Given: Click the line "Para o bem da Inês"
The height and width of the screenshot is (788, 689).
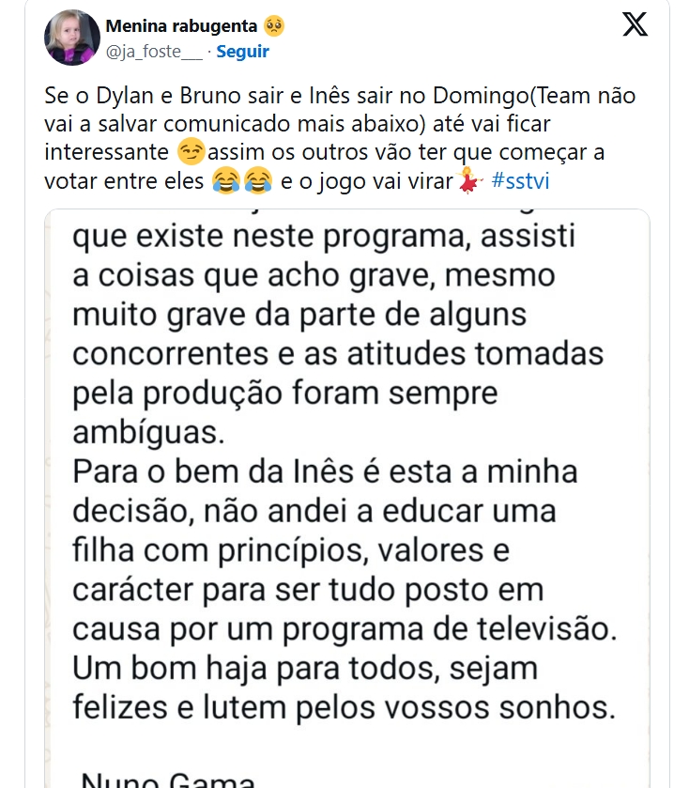Looking at the screenshot, I should [x=325, y=471].
